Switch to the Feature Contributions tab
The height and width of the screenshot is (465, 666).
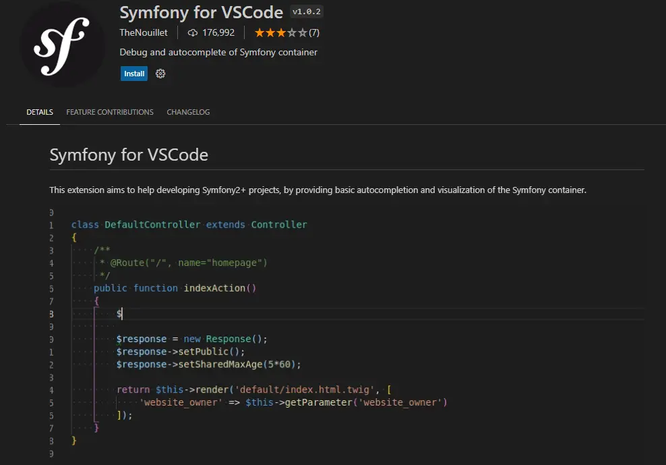(x=110, y=112)
